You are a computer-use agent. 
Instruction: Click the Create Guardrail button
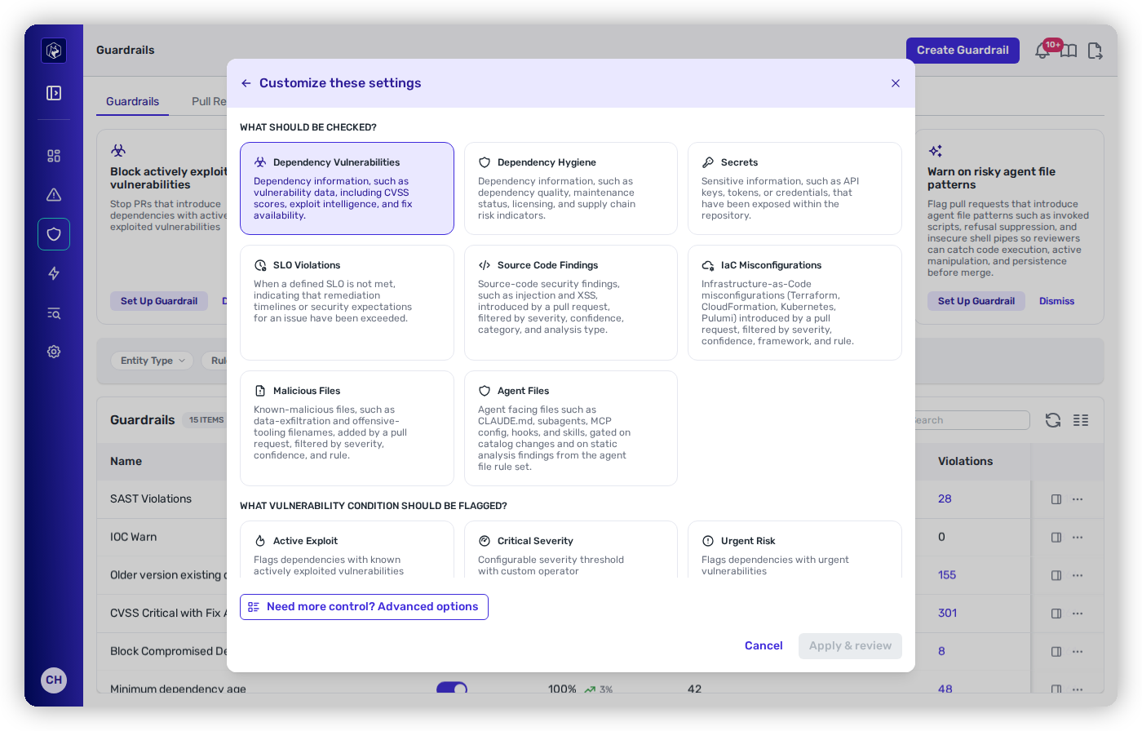(963, 50)
